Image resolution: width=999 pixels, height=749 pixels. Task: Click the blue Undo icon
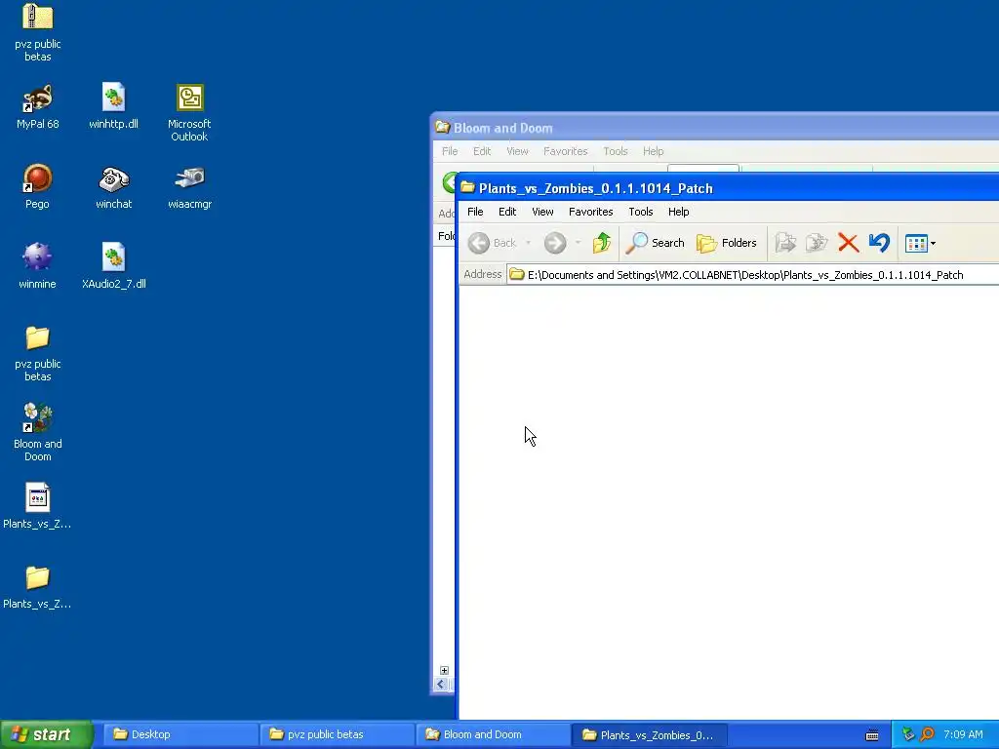[x=879, y=243]
